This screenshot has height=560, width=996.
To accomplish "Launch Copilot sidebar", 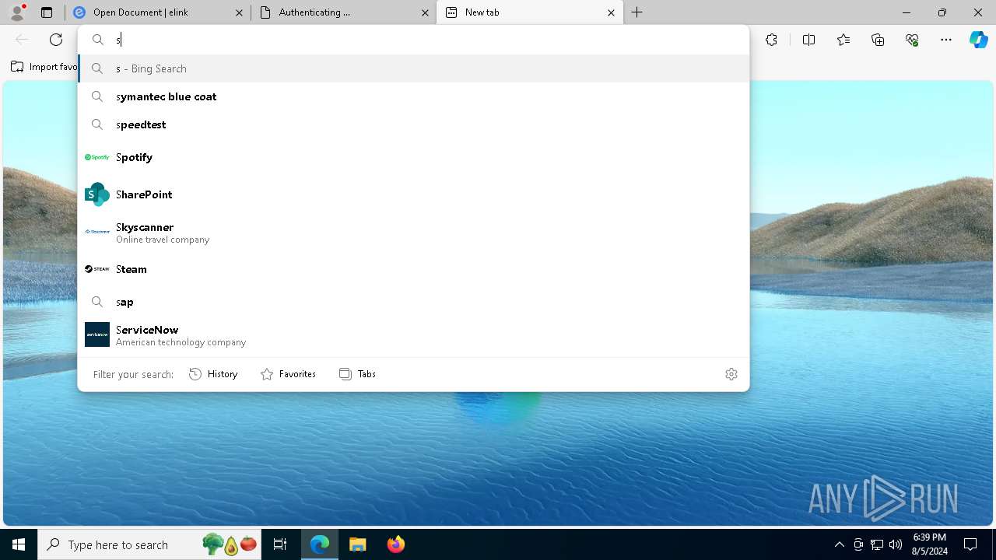I will point(978,40).
